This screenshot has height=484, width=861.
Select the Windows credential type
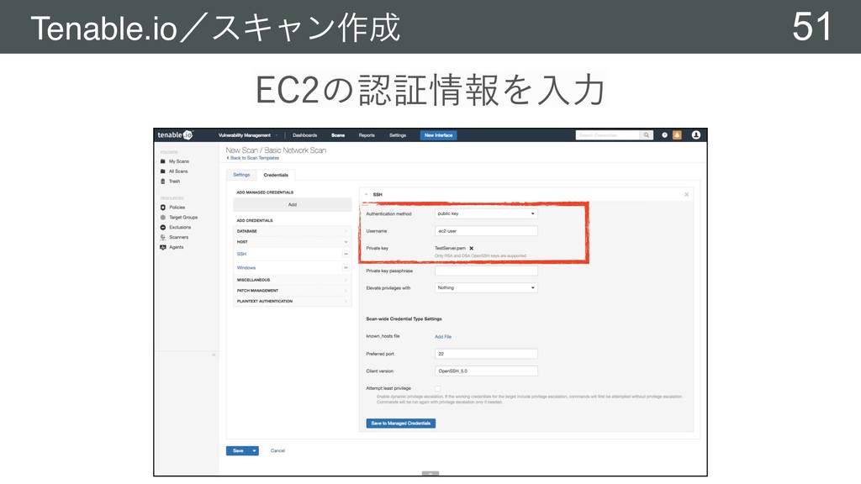pos(246,268)
